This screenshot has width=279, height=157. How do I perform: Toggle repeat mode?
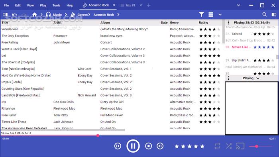coord(217,146)
